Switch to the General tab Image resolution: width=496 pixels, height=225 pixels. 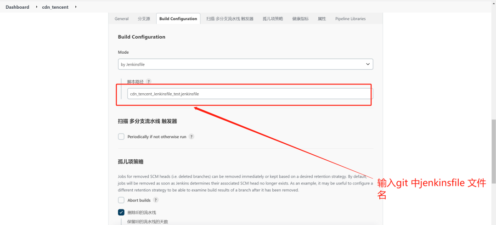click(x=121, y=19)
